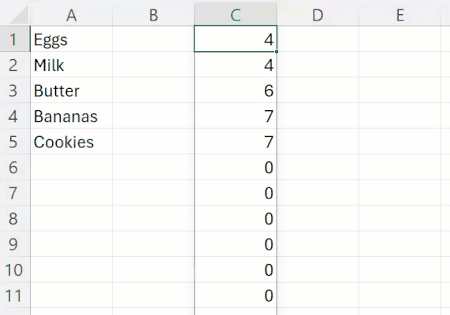Click empty cell B1 beside Eggs
This screenshot has width=450, height=315.
(153, 39)
